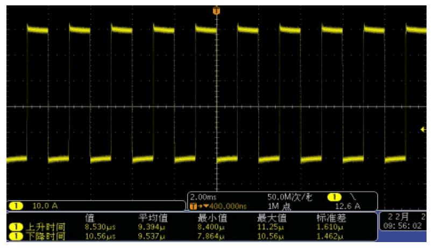Click the orange T delay icon
This screenshot has height=248, width=433.
[193, 206]
